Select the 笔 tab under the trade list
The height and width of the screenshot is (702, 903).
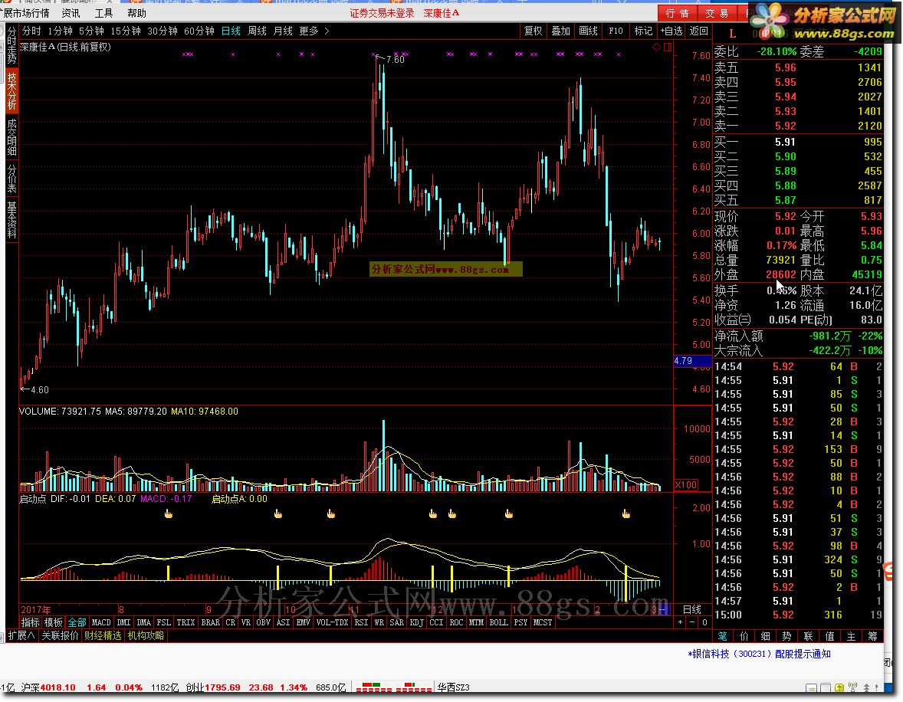(722, 636)
